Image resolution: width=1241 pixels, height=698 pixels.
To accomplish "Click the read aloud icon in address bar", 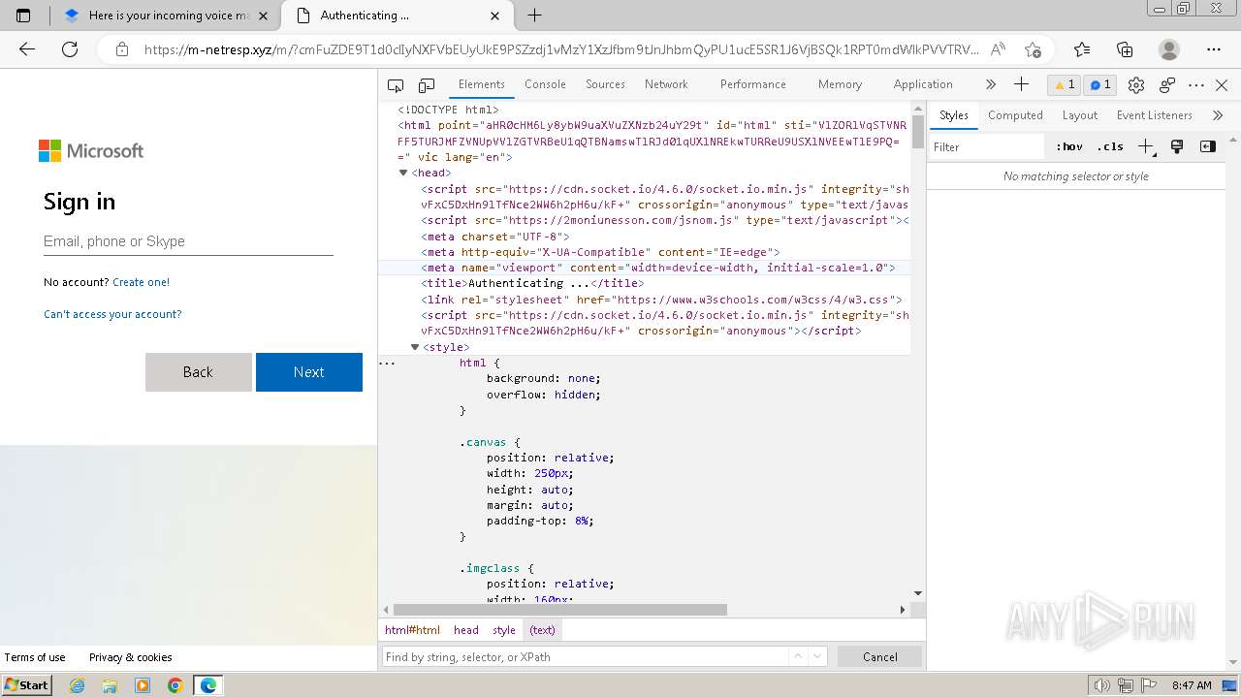I will pos(998,49).
